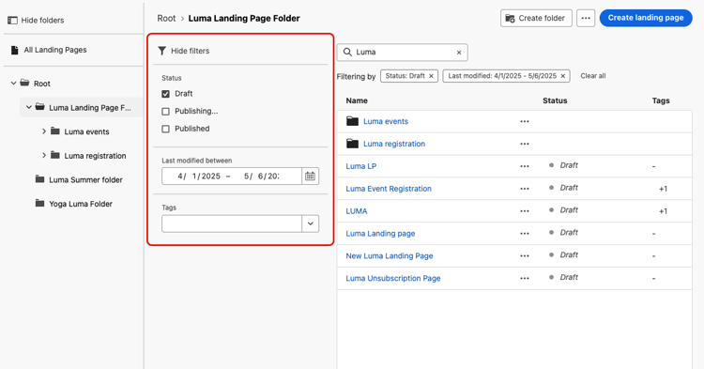This screenshot has height=369, width=704.
Task: Collapse the Root folder in the tree
Action: click(x=13, y=83)
